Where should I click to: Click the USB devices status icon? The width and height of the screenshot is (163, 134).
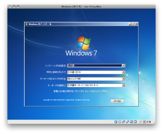pyautogui.click(x=128, y=122)
